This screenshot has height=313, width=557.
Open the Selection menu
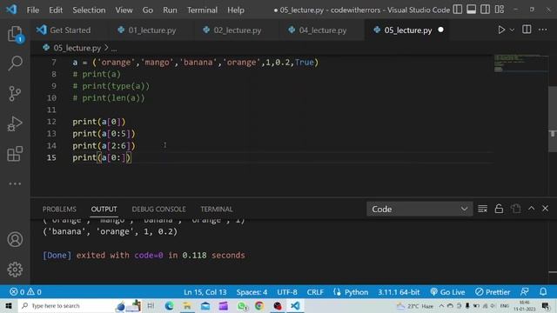pyautogui.click(x=89, y=10)
